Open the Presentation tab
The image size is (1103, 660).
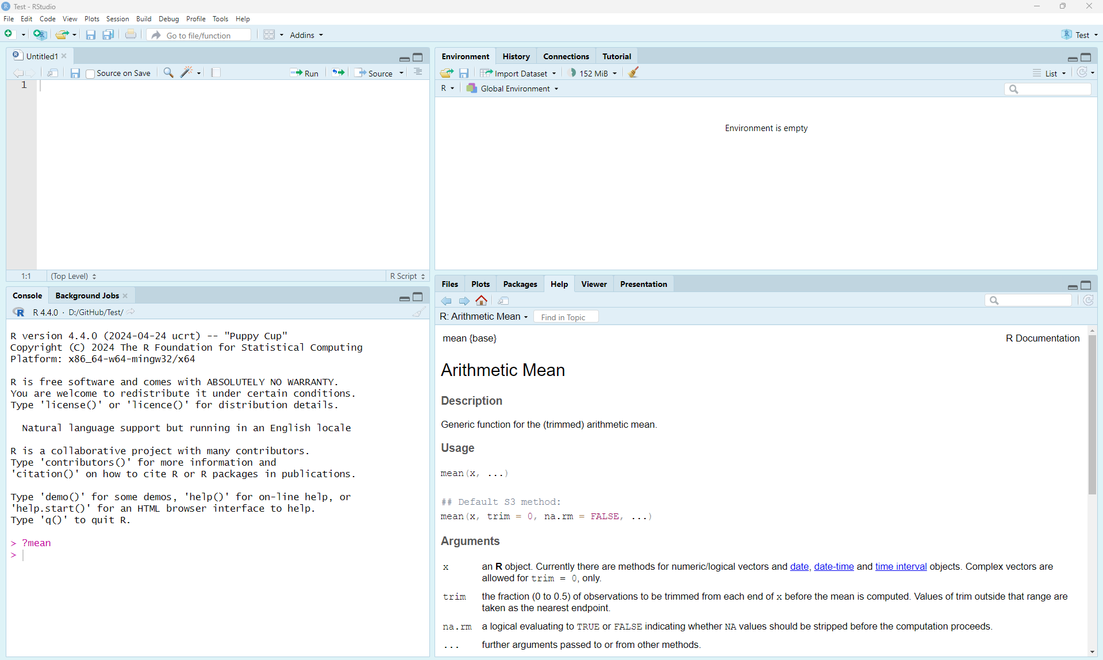[644, 284]
